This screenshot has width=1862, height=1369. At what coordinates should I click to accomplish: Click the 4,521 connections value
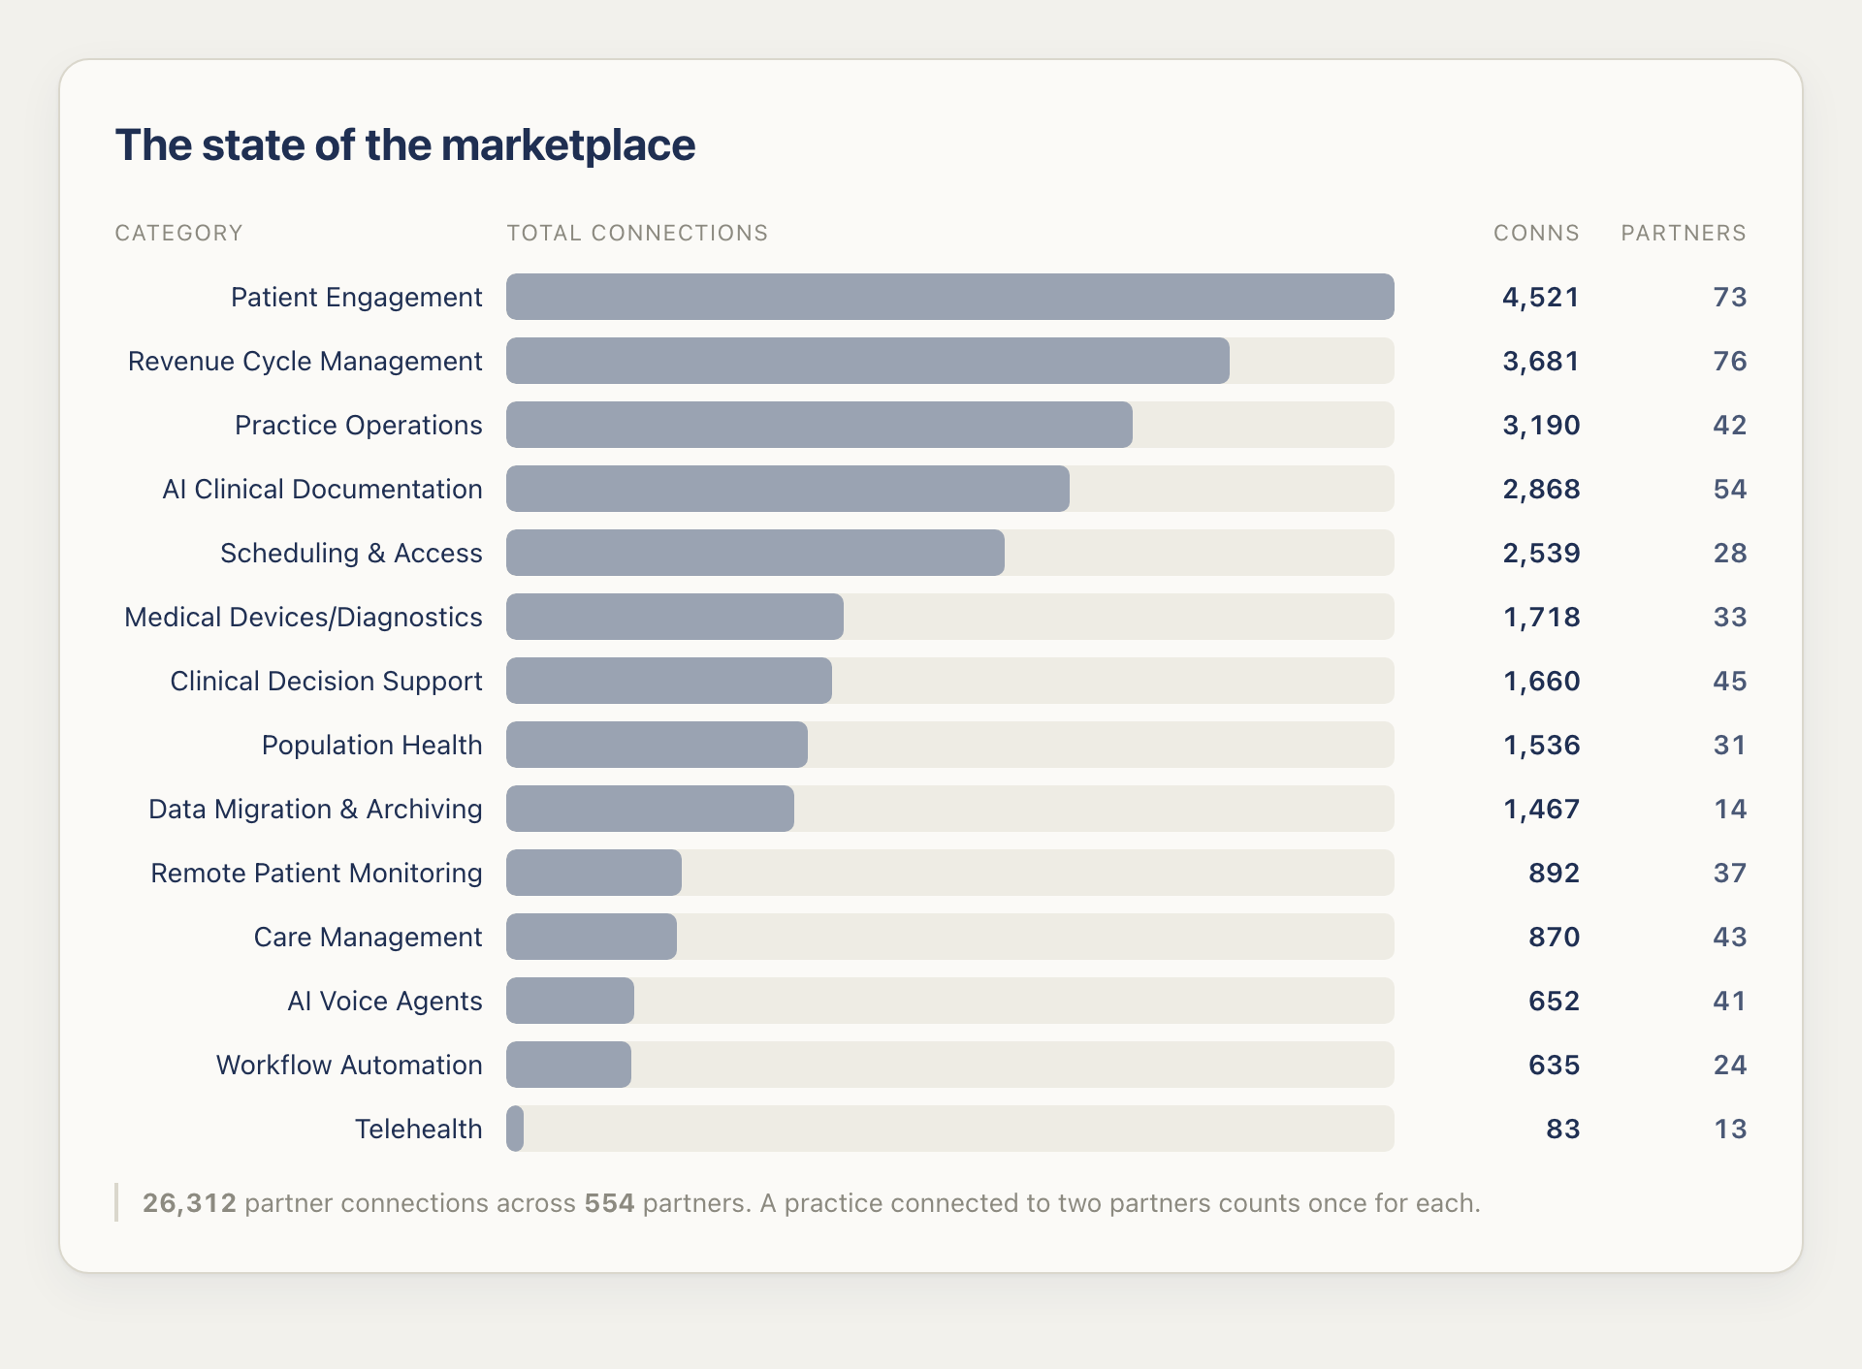point(1541,297)
